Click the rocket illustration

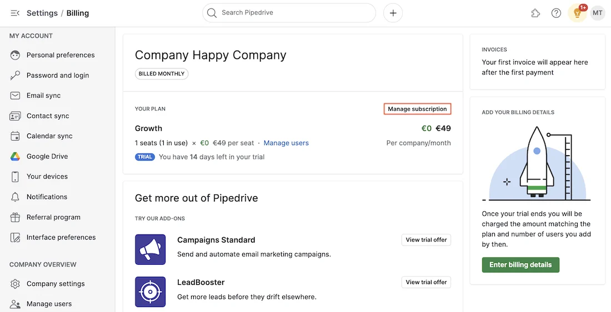point(537,164)
